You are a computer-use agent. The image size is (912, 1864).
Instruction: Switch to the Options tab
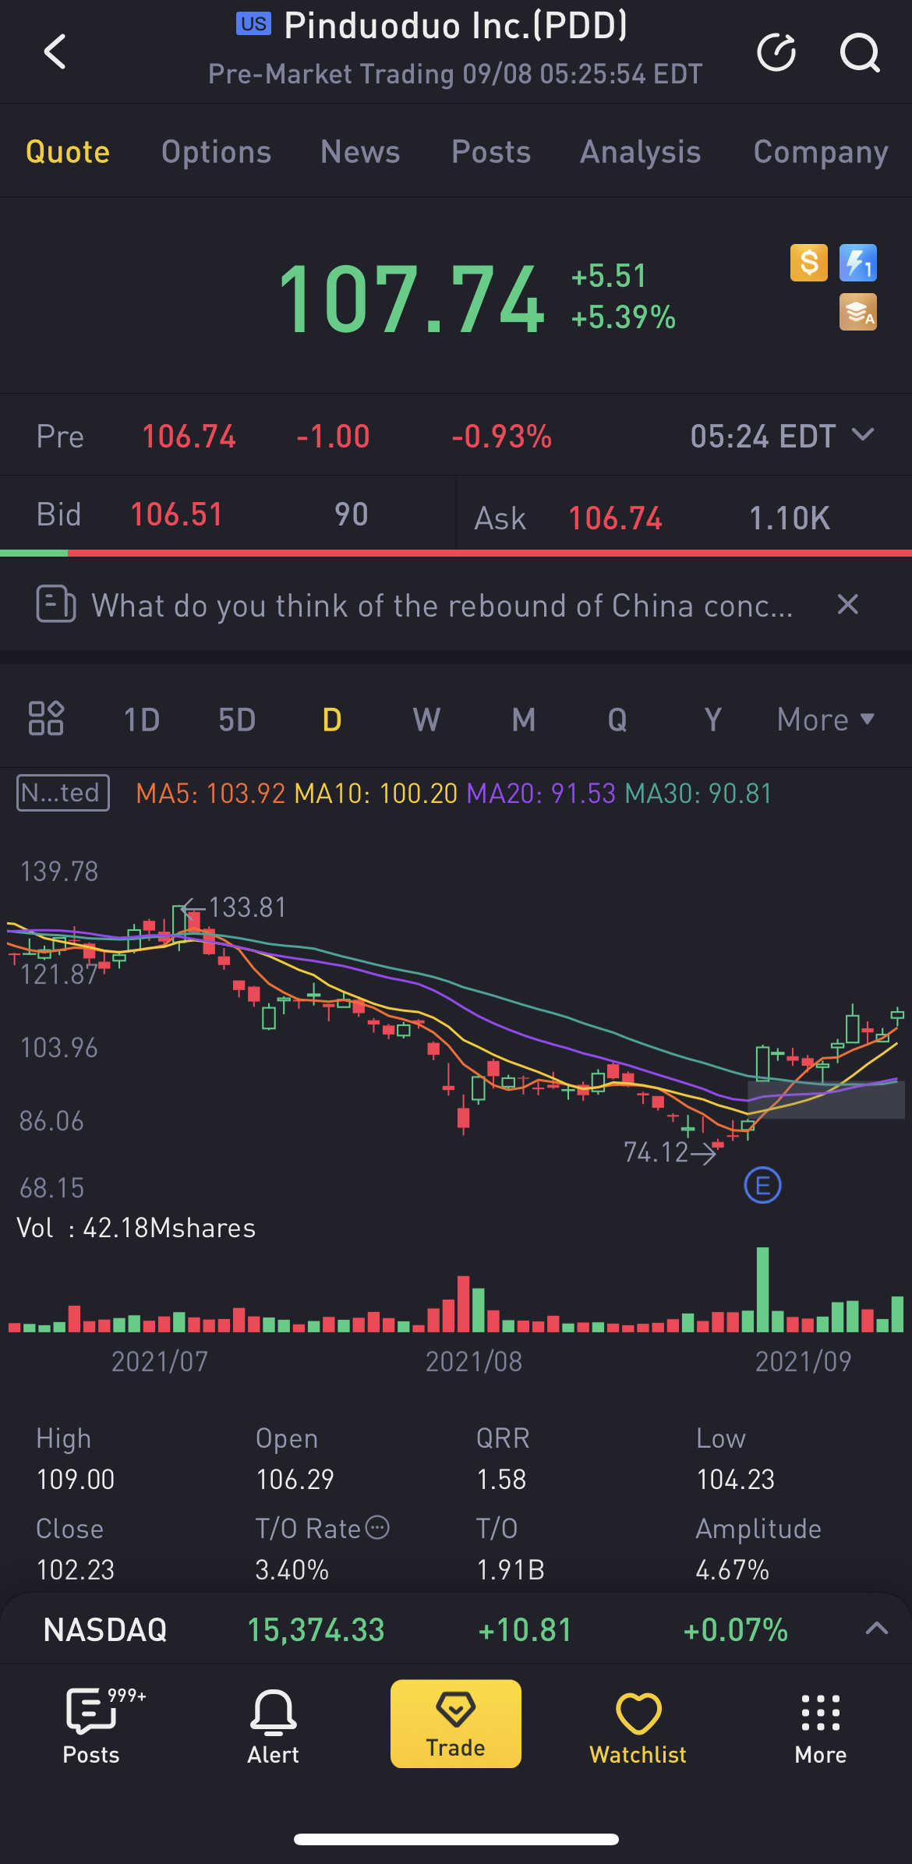click(217, 151)
